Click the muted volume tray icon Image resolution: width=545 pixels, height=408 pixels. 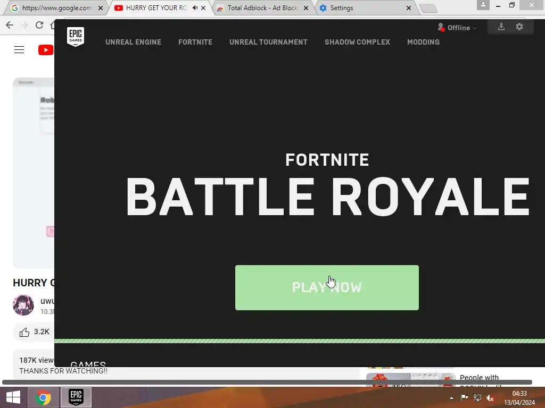click(490, 398)
